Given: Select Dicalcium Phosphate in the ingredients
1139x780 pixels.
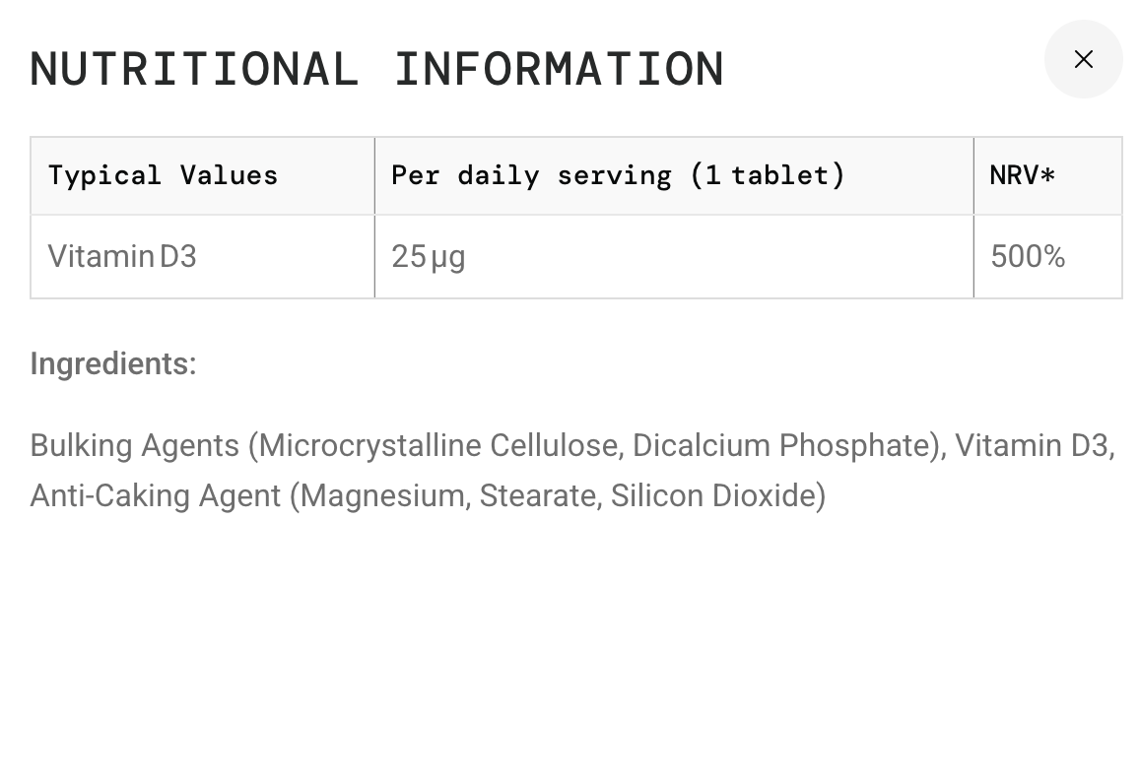Looking at the screenshot, I should click(783, 446).
